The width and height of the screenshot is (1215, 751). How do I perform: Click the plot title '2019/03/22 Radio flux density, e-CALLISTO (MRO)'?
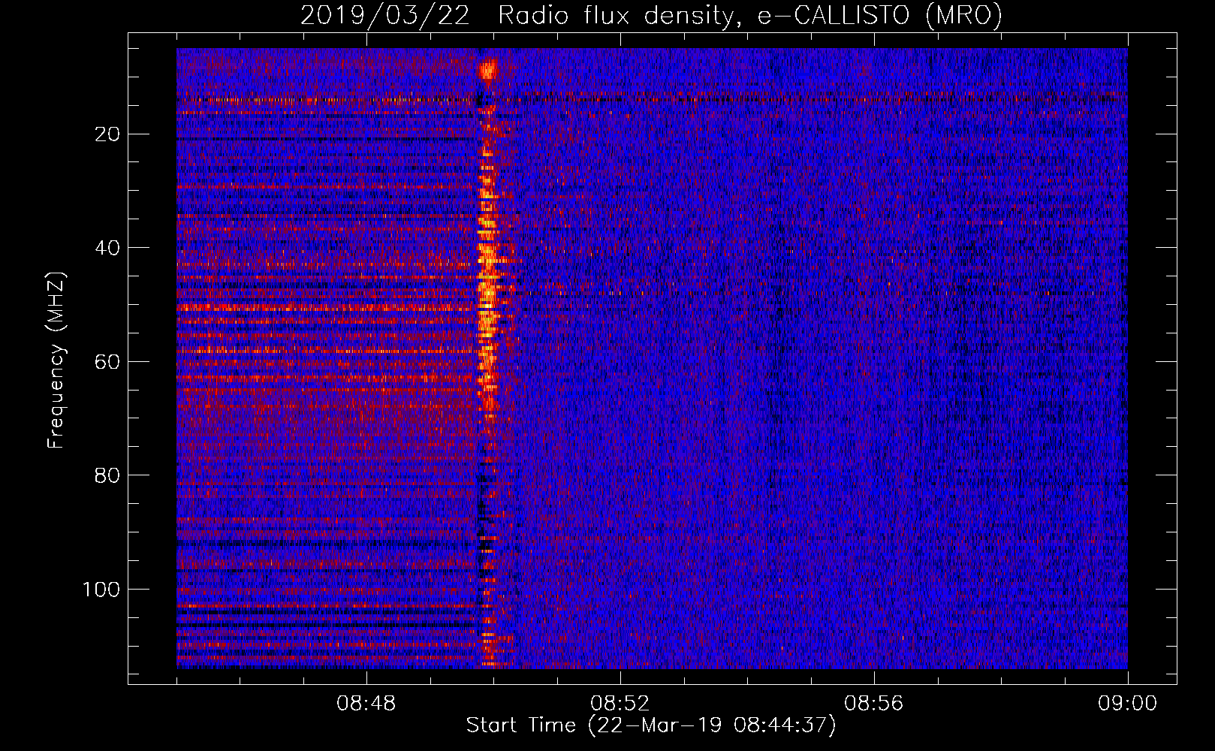(651, 15)
